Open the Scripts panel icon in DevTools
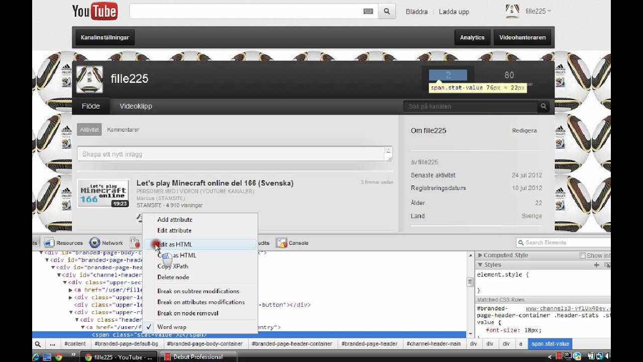Screen dimensions: 643x362 pos(135,243)
